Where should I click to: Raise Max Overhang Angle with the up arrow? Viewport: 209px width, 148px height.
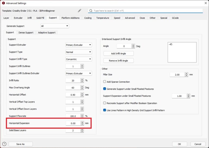coord(82,86)
